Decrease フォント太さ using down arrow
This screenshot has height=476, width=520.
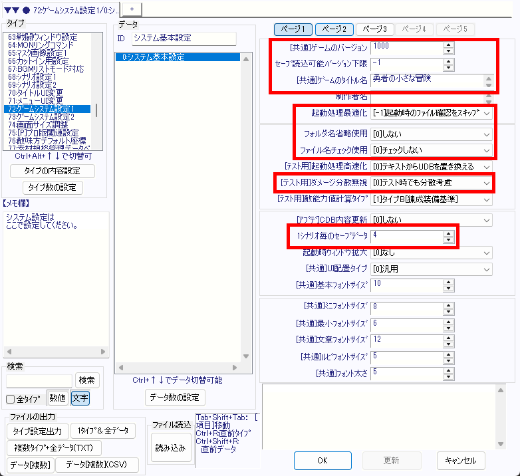(x=448, y=377)
